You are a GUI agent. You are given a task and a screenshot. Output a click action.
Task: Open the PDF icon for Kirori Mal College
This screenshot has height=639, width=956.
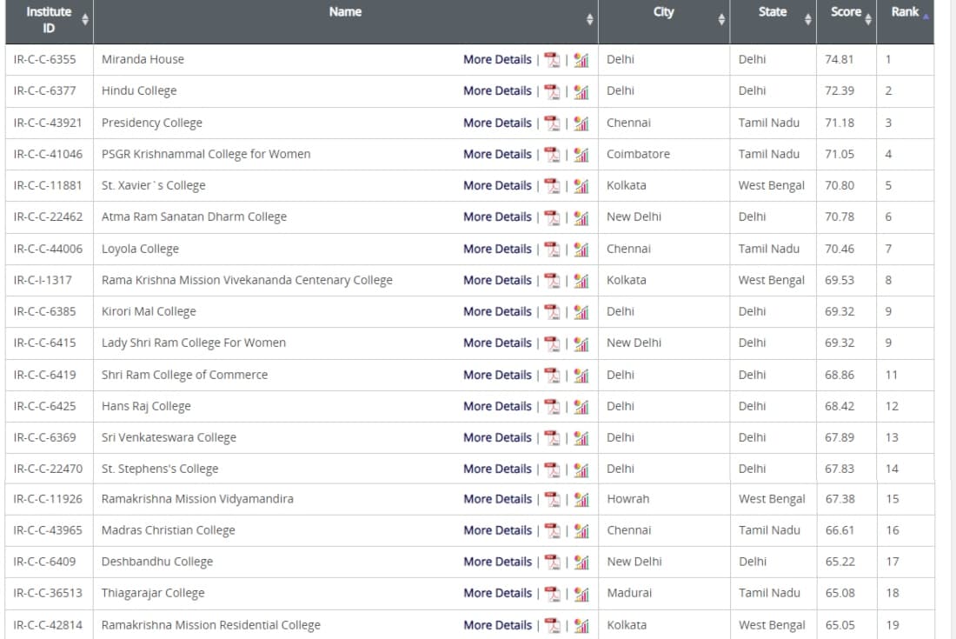tap(552, 312)
